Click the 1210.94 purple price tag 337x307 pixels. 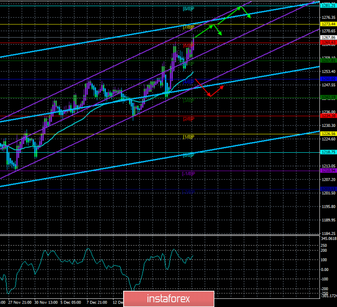(x=327, y=170)
